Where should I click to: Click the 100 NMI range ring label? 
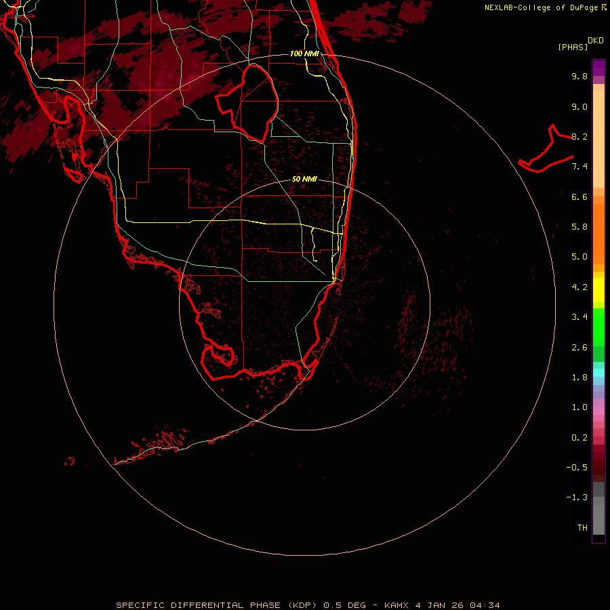[304, 54]
